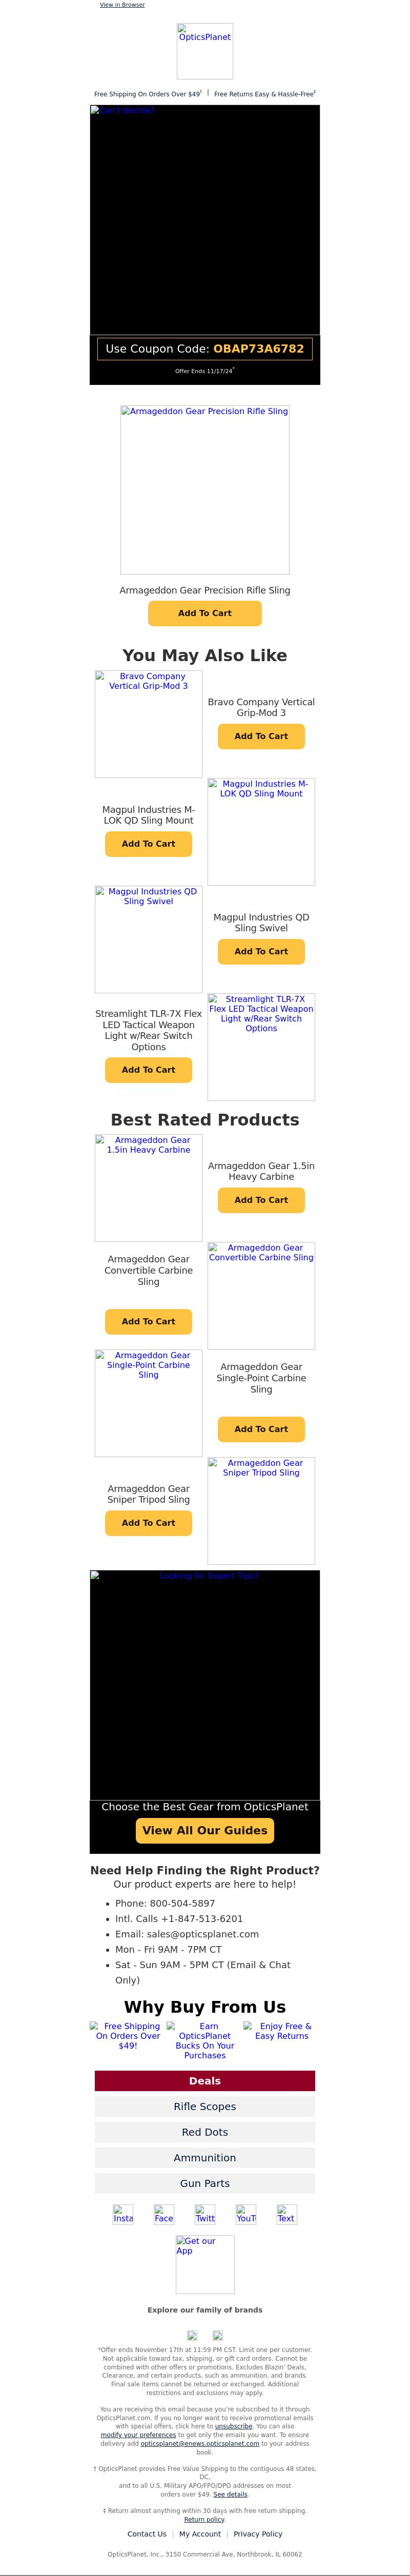
Task: Click the Text signup icon
Action: 287,2214
